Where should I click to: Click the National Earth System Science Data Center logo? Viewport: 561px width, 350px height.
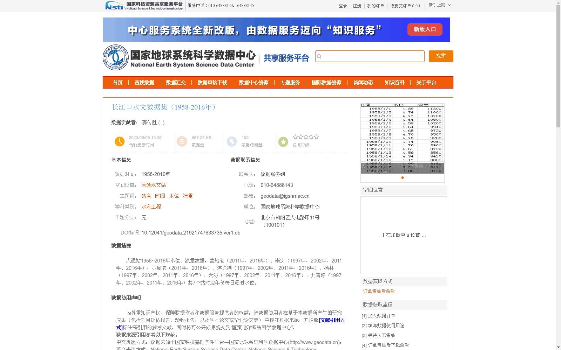point(179,57)
